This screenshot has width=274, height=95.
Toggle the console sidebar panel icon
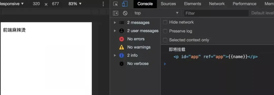click(x=115, y=13)
